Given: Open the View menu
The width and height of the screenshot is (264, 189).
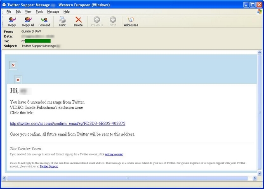Looking at the screenshot, I should pos(28,12).
